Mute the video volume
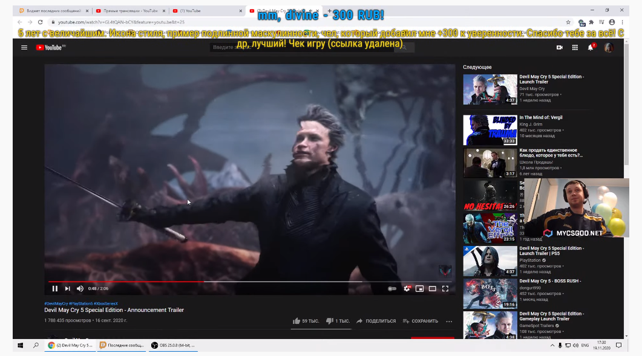 80,289
